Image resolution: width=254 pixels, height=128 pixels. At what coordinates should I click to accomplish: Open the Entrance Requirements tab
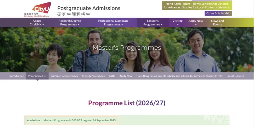pos(64,76)
